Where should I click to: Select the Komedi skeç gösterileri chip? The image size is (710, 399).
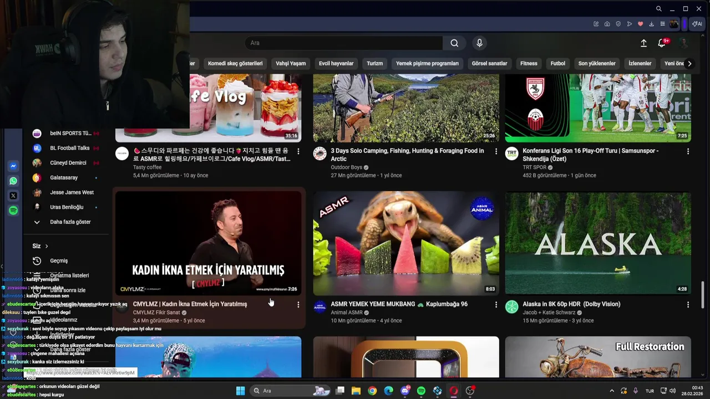click(x=235, y=63)
